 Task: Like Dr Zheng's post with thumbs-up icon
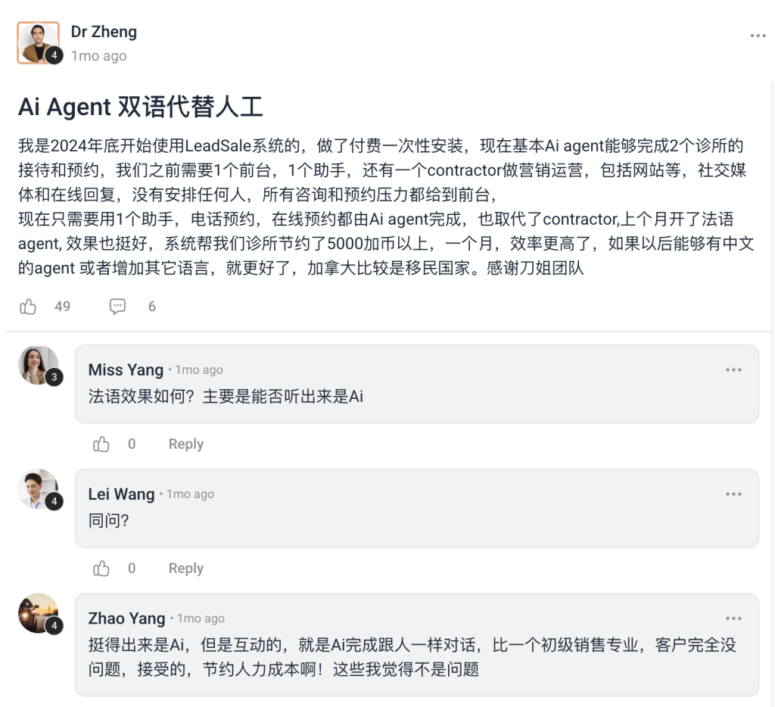[x=28, y=307]
